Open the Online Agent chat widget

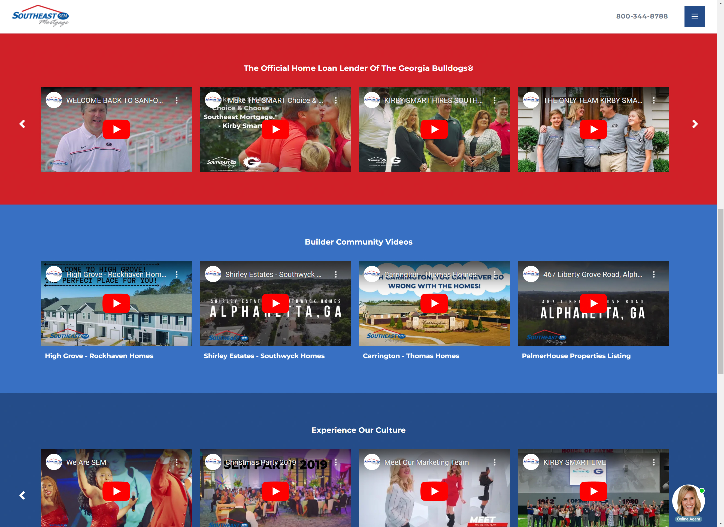point(688,503)
